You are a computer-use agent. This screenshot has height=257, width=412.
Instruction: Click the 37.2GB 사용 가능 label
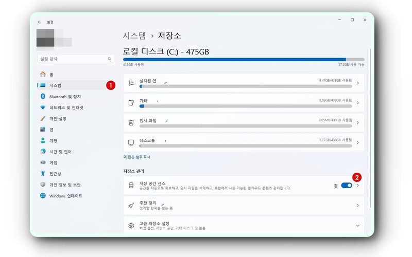(x=351, y=65)
